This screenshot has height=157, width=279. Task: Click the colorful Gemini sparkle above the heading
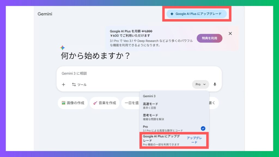click(63, 48)
